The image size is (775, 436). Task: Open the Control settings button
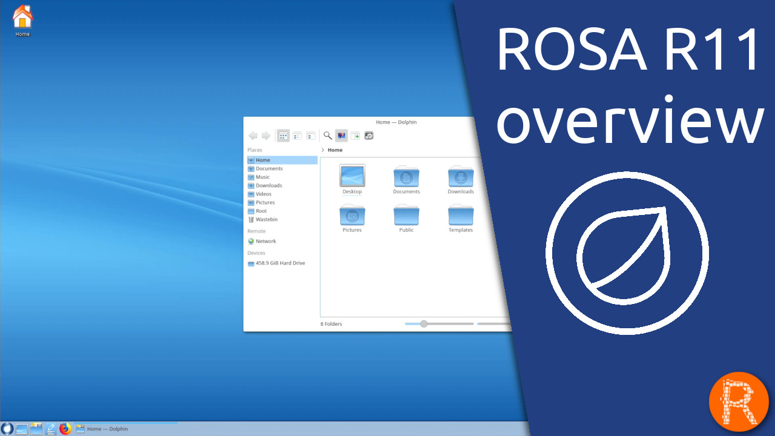(369, 136)
